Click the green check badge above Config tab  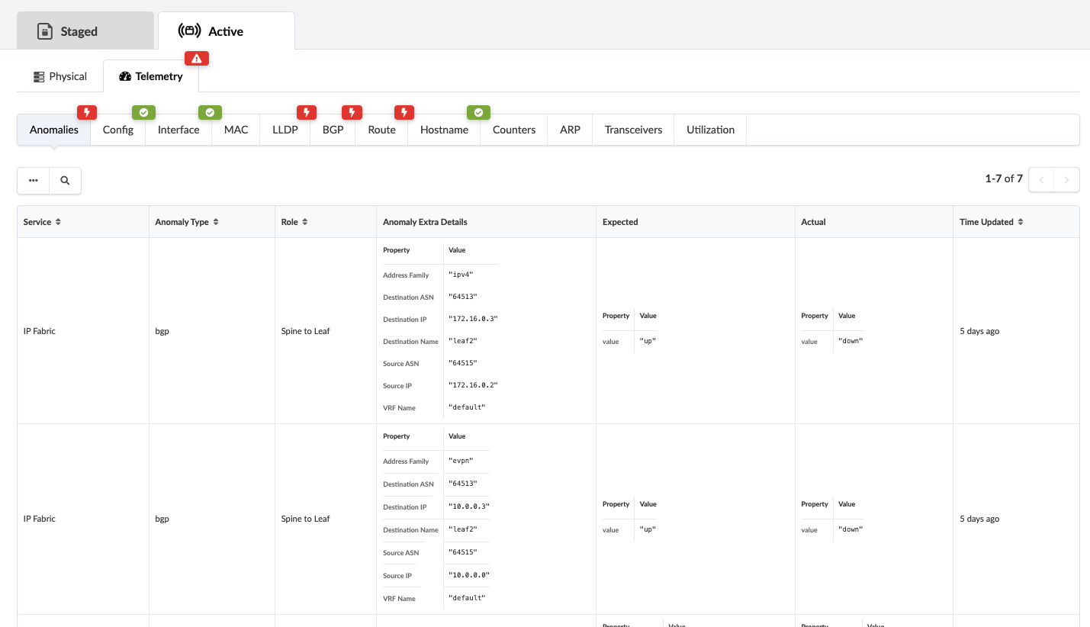pyautogui.click(x=143, y=113)
